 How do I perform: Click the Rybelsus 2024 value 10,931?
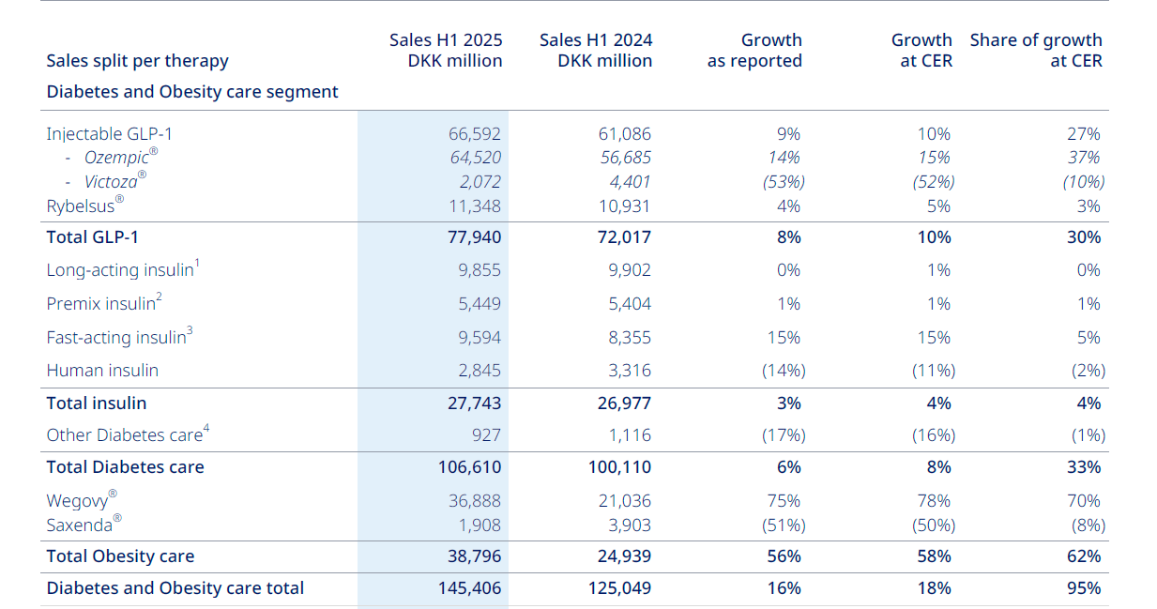625,206
